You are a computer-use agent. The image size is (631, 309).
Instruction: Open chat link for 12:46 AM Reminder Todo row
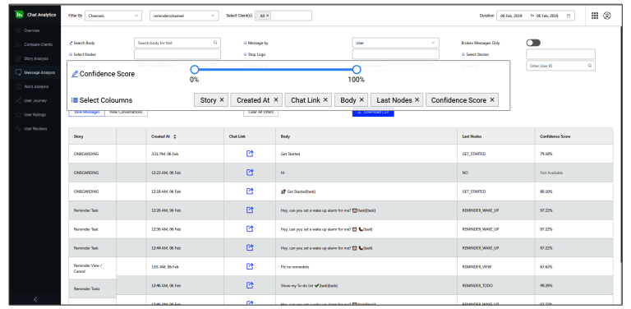250,285
